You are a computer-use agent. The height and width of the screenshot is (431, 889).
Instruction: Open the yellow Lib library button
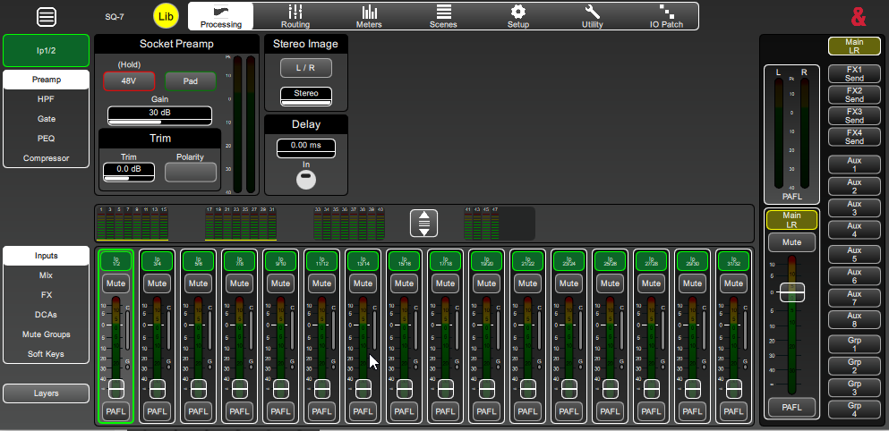pyautogui.click(x=166, y=16)
